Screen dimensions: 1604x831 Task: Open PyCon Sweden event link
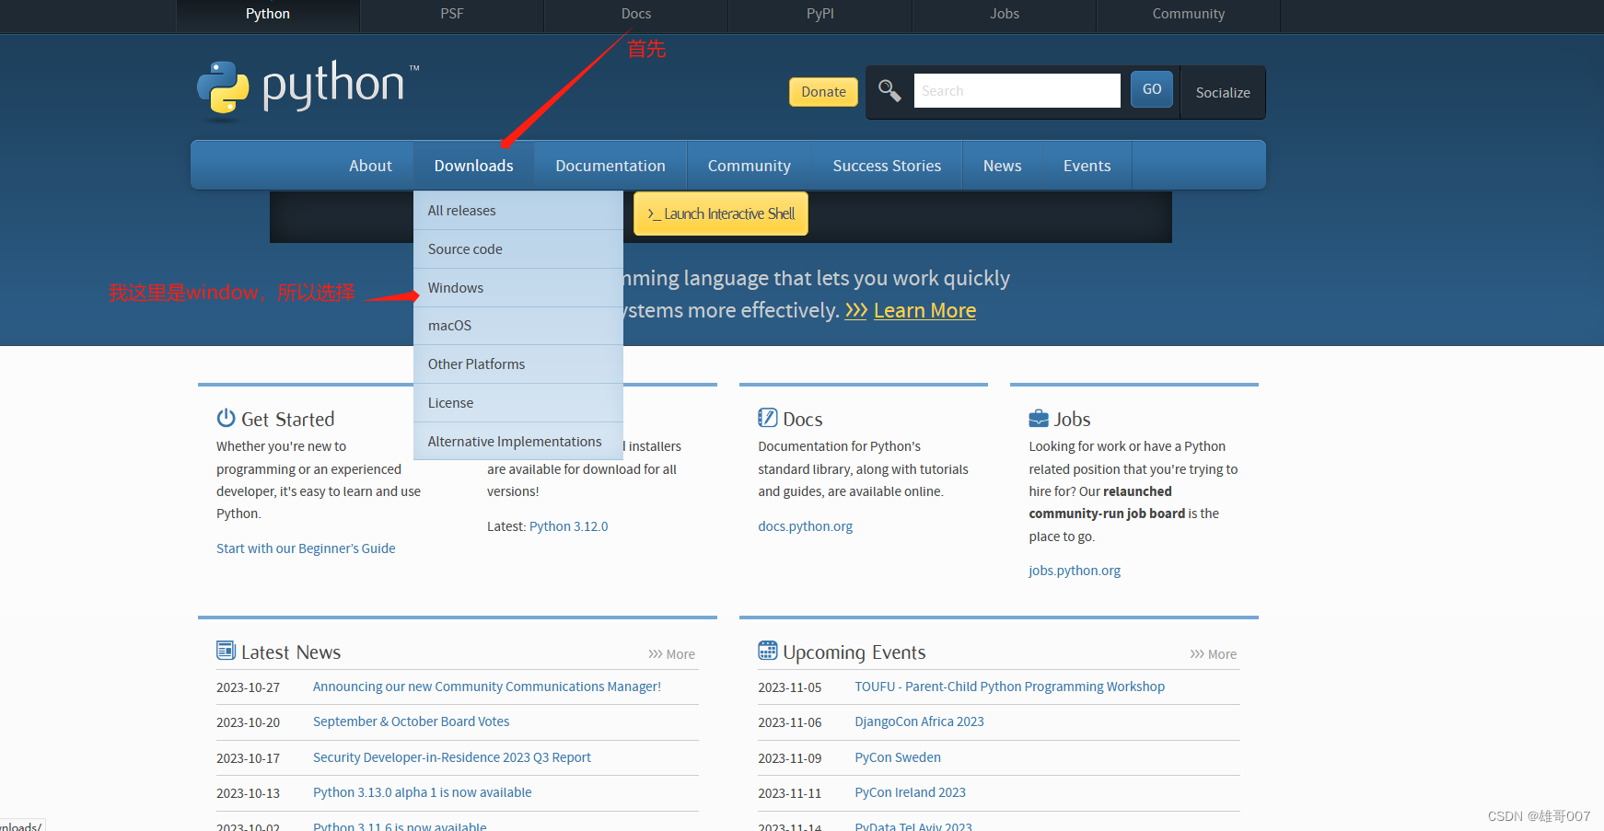pyautogui.click(x=898, y=757)
